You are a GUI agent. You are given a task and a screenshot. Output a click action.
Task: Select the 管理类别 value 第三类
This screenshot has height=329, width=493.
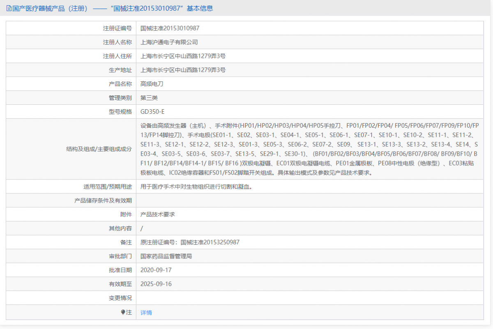(x=149, y=97)
